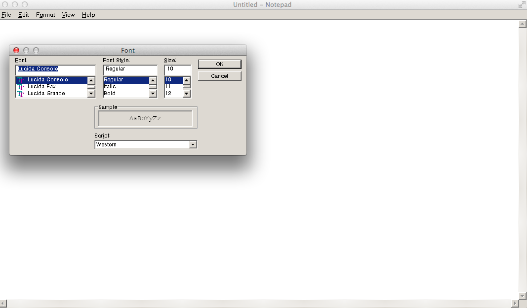Click the TrueType icon beside Lucida Grande

point(21,94)
